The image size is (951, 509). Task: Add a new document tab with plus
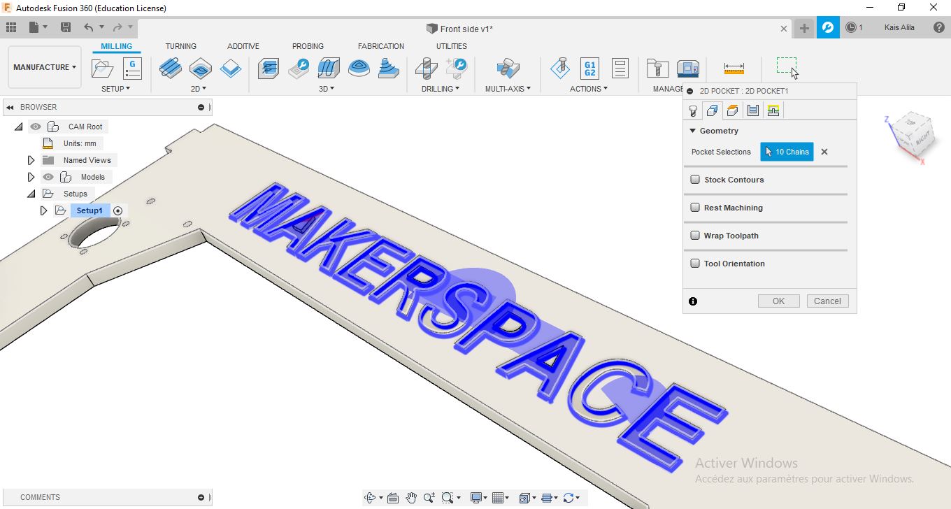pyautogui.click(x=804, y=28)
